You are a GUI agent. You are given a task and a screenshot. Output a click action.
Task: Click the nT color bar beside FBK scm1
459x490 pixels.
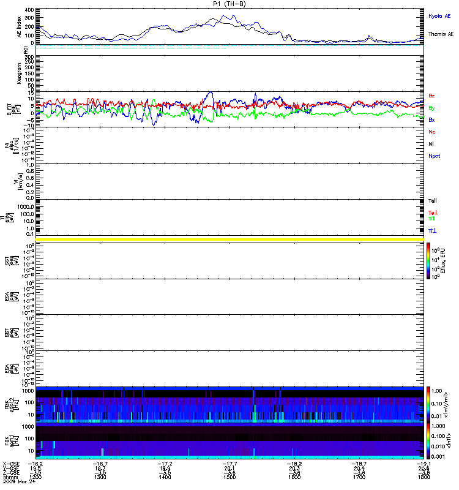coord(428,440)
